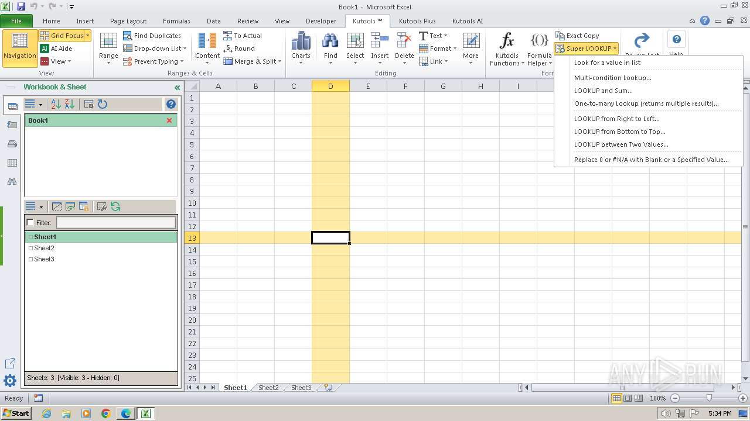The width and height of the screenshot is (750, 421).
Task: Open the navigation settings gear
Action: point(10,382)
